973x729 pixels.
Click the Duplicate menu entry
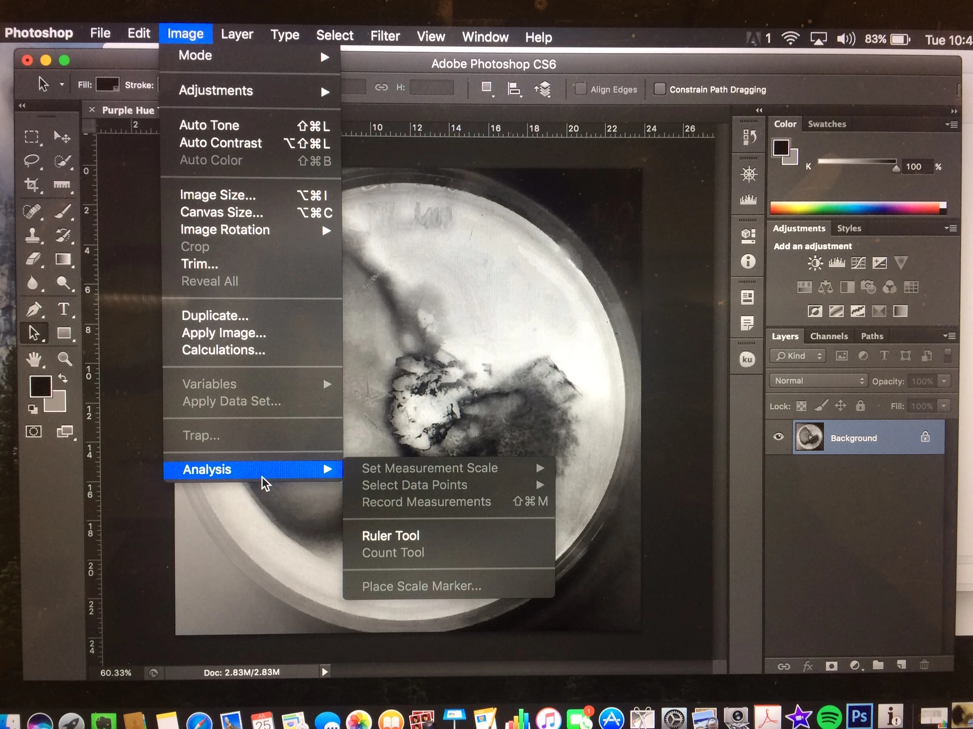[215, 316]
